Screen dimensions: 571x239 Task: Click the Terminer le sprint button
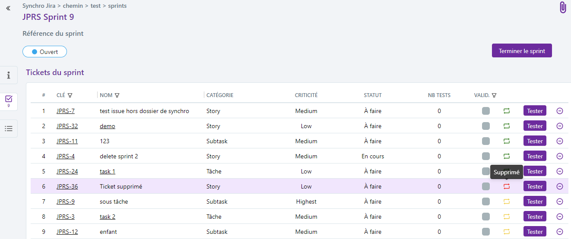(522, 51)
